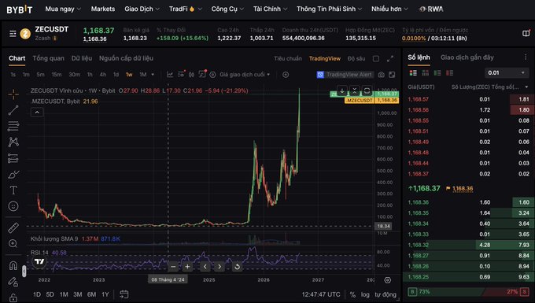This screenshot has height=303, width=535.
Task: Open the layout panel icon at top right
Action: tap(526, 33)
